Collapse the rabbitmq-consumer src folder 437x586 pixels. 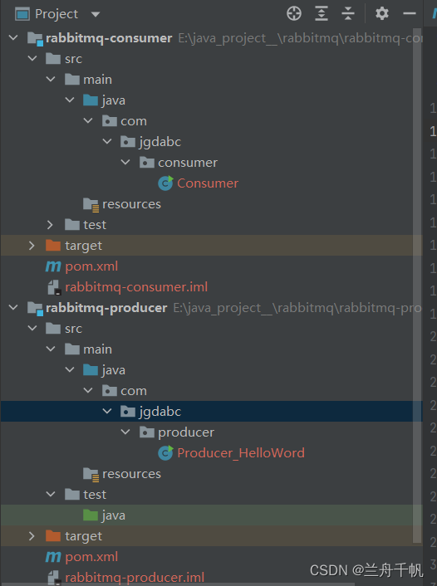[x=32, y=58]
